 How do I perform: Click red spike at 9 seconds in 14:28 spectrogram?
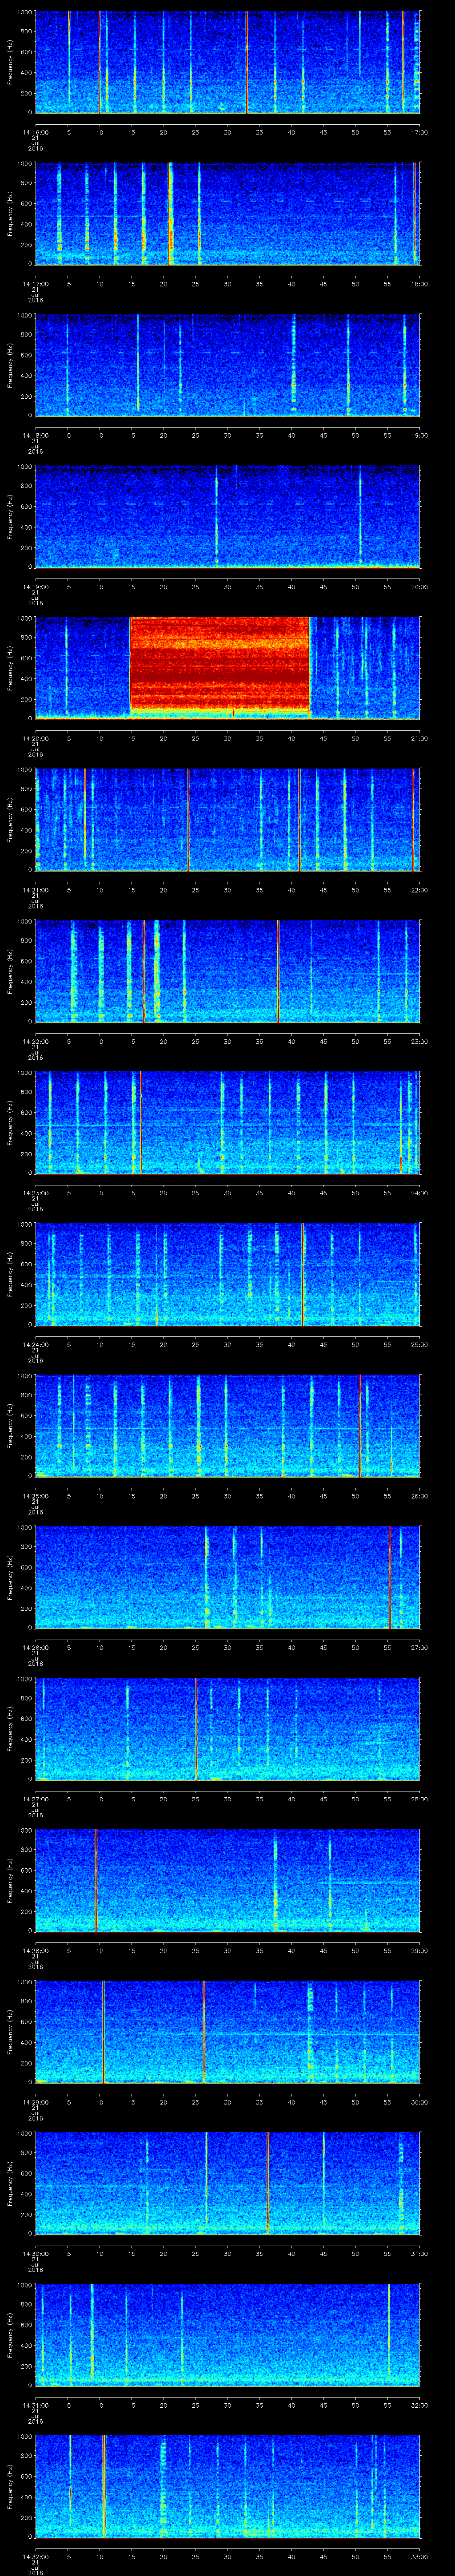(96, 1880)
